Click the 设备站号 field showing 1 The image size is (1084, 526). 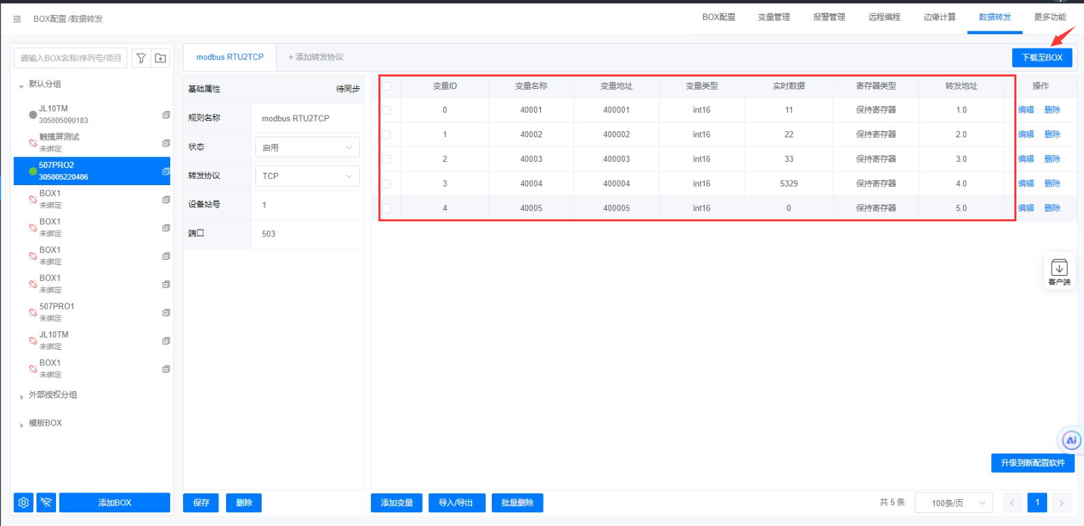pos(307,205)
